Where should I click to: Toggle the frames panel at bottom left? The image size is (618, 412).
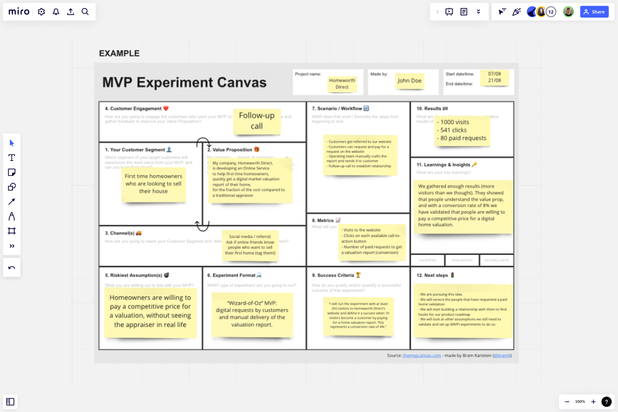[x=10, y=402]
